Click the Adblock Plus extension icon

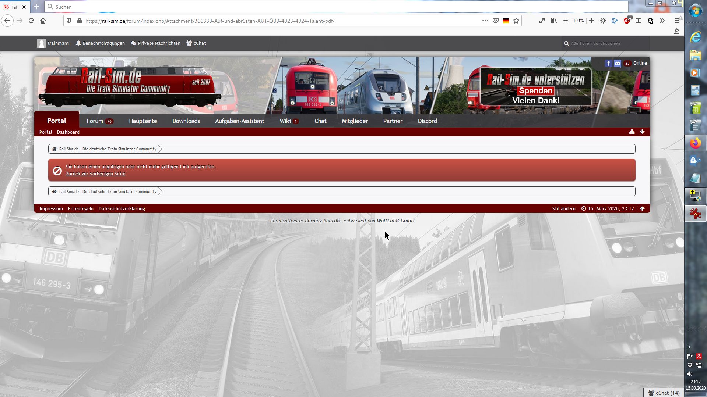626,21
